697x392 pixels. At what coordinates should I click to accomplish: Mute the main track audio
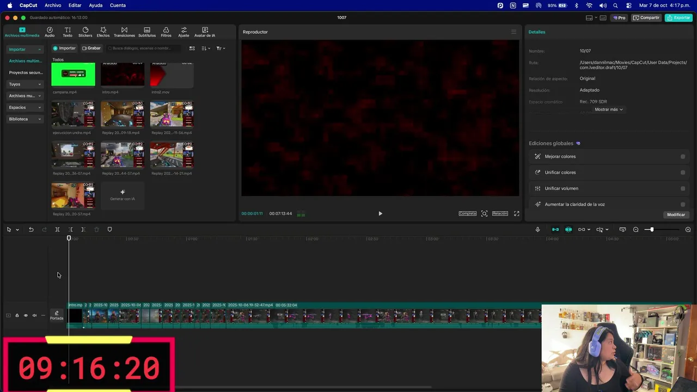[34, 315]
